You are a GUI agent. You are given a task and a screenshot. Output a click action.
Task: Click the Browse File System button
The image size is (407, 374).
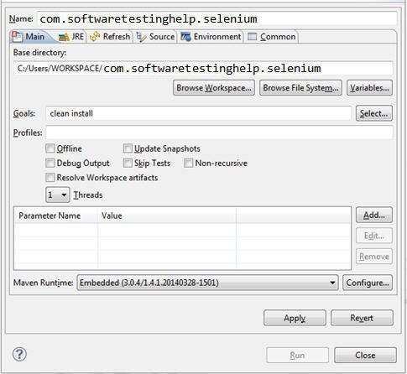pyautogui.click(x=300, y=88)
